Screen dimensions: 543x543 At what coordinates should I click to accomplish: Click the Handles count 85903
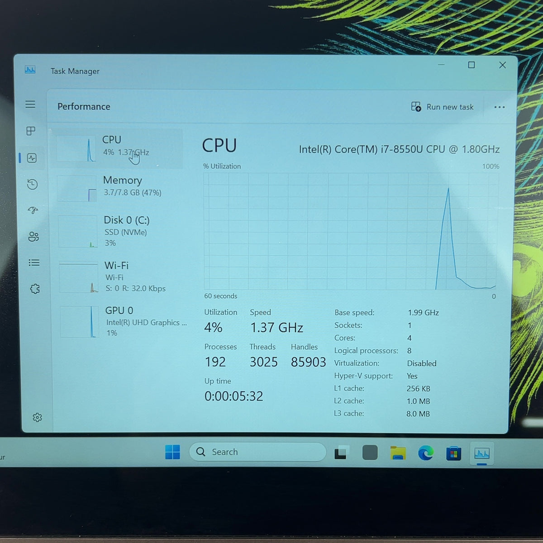point(308,362)
